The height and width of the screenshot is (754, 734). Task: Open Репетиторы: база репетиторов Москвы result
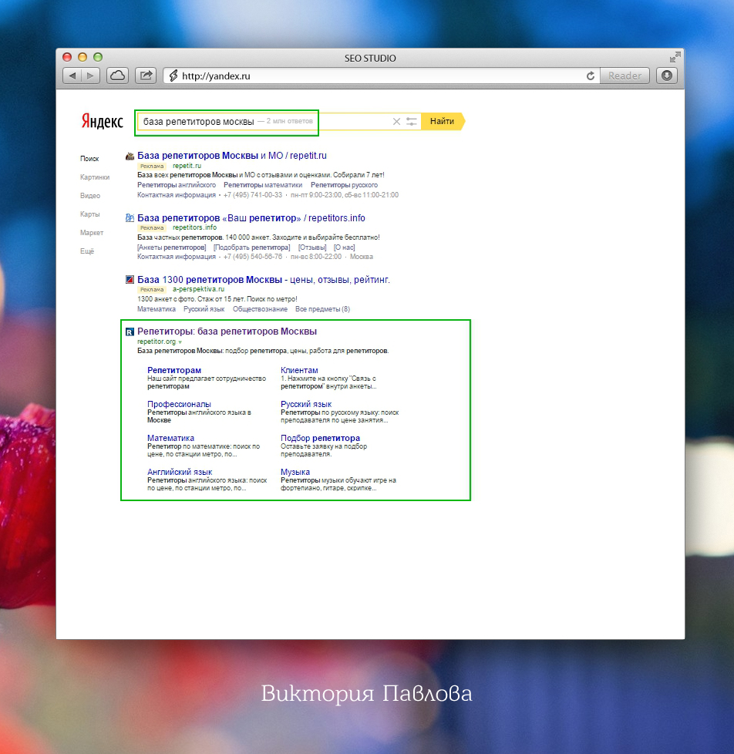point(227,332)
